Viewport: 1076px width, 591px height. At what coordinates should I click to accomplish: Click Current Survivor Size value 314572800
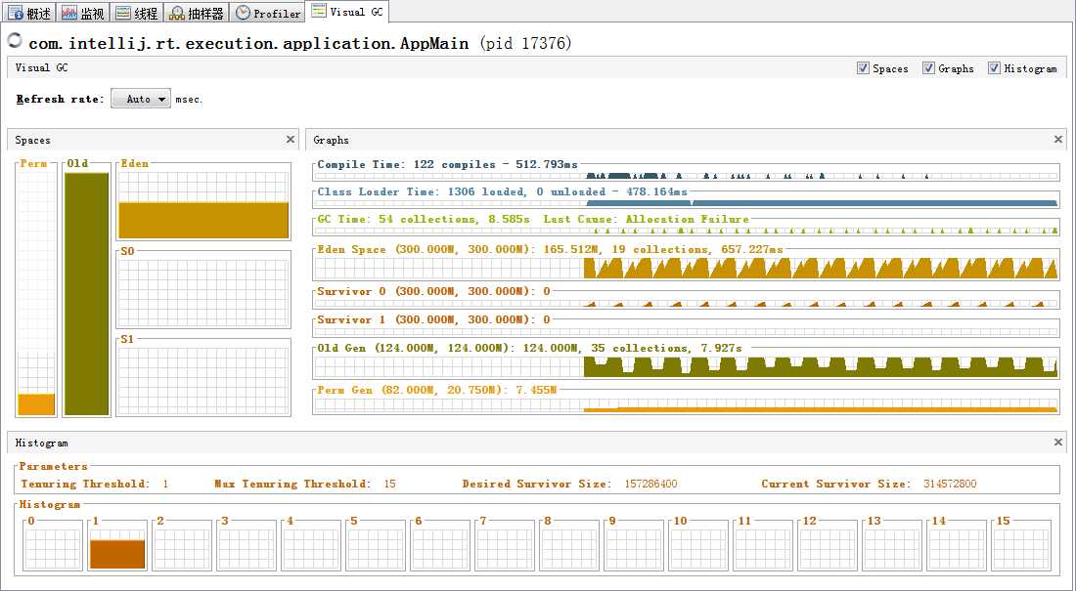(x=950, y=485)
